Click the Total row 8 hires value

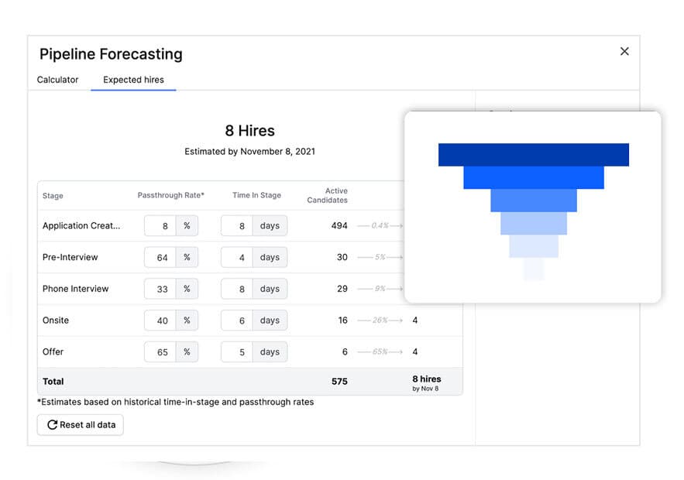point(426,380)
